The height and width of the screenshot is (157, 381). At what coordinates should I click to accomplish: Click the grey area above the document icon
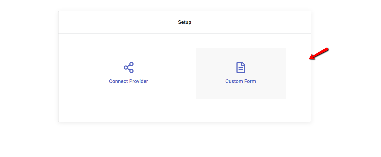click(x=240, y=54)
